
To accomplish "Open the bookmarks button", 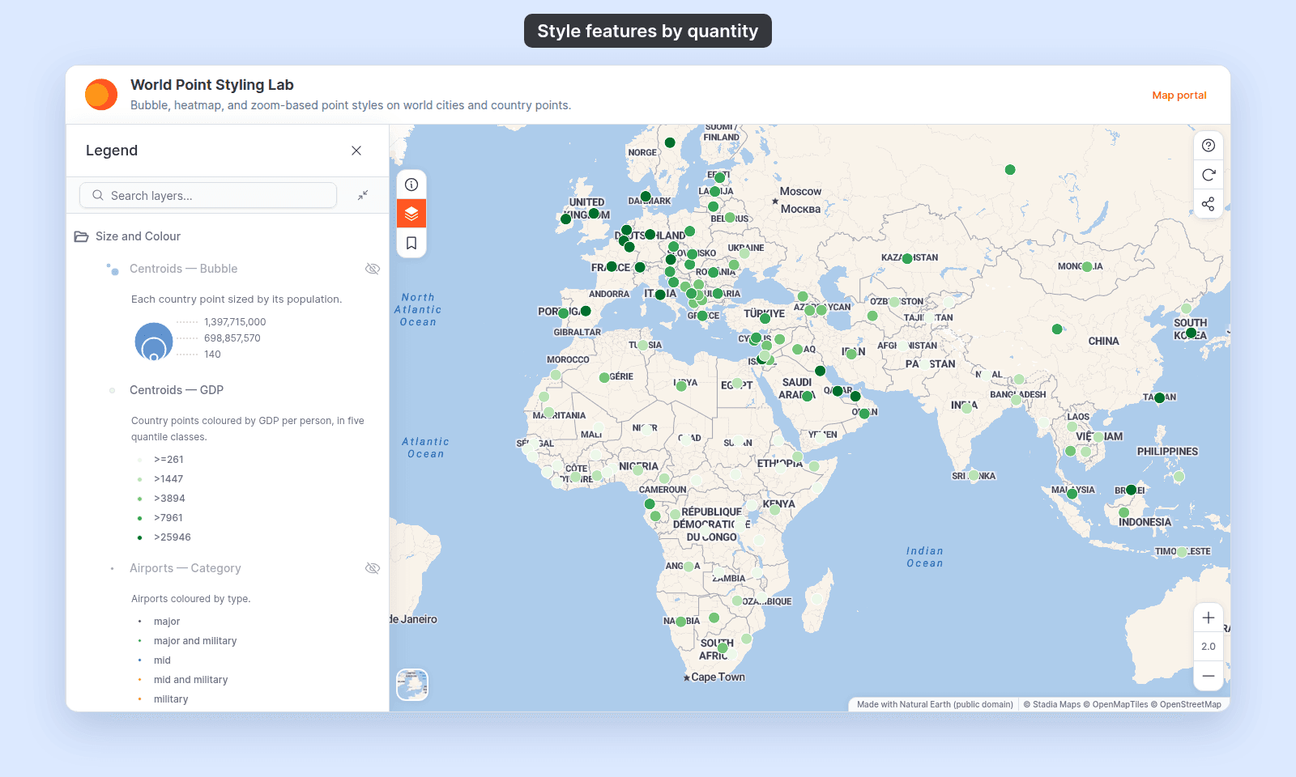I will coord(411,243).
